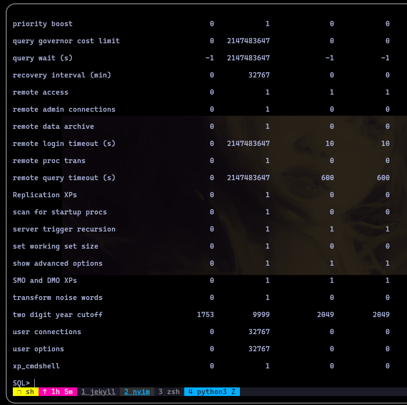Click the SQL> prompt input line
The width and height of the screenshot is (407, 405).
click(208, 383)
